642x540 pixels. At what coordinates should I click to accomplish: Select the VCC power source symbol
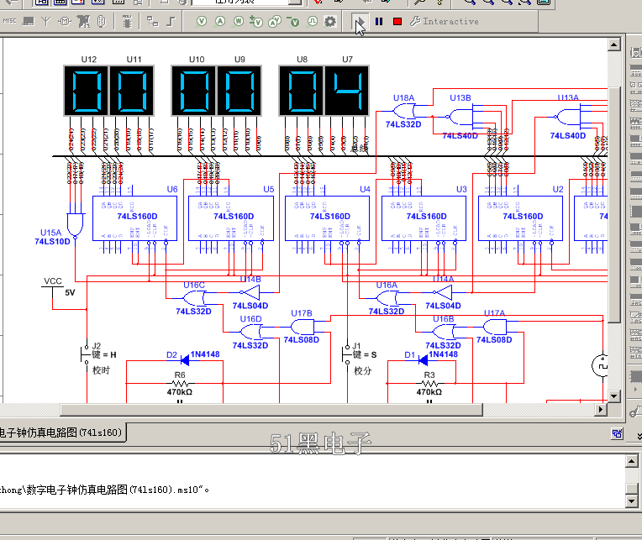tap(52, 286)
